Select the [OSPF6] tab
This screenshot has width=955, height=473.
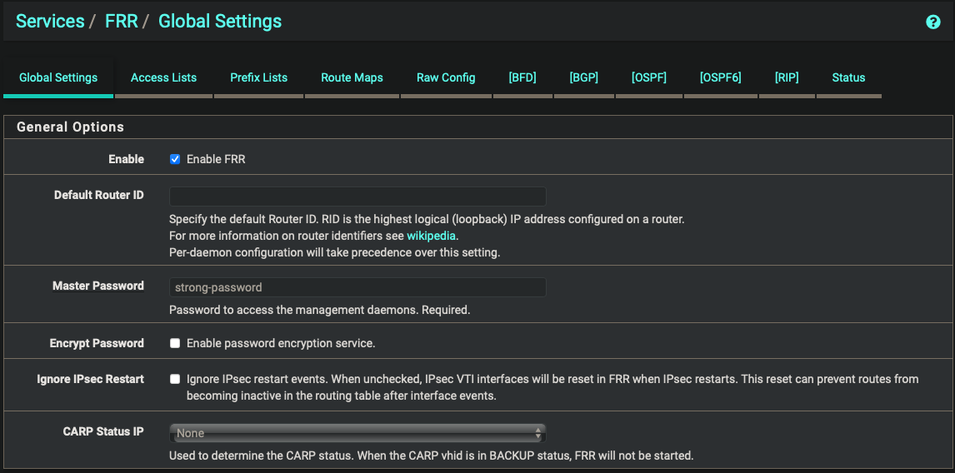720,77
